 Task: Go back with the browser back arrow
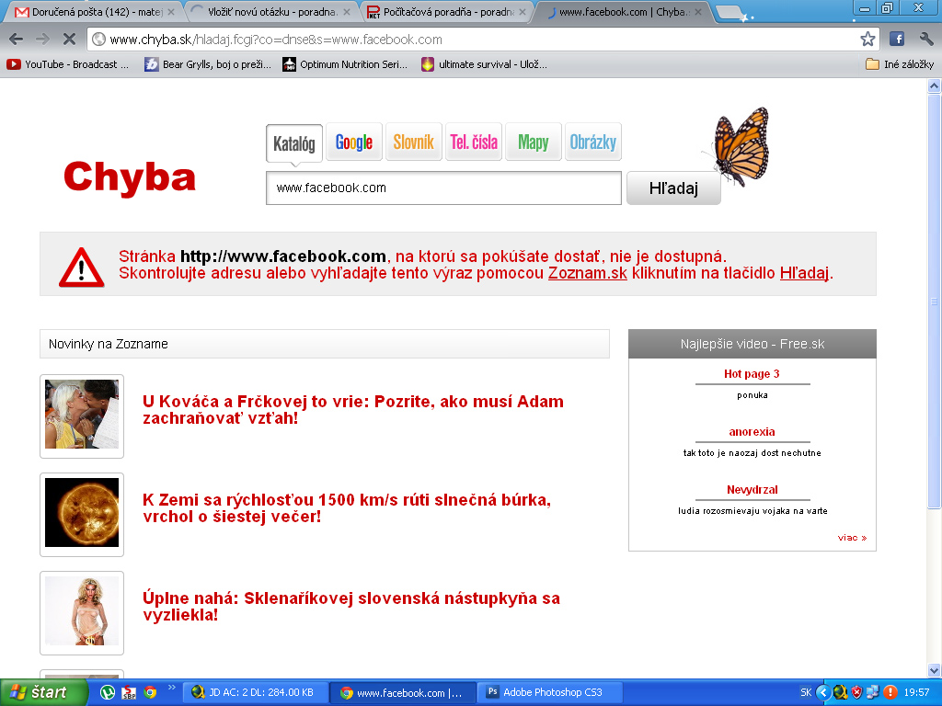17,40
